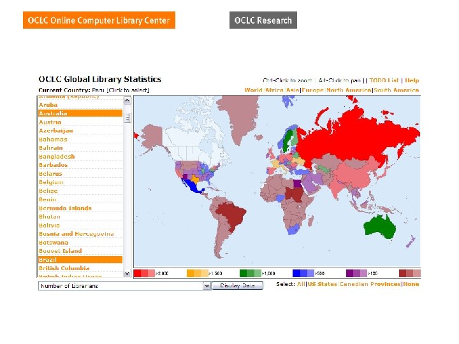Image resolution: width=459 pixels, height=344 pixels.
Task: Click the country list scrollbar thumb
Action: coord(127,118)
